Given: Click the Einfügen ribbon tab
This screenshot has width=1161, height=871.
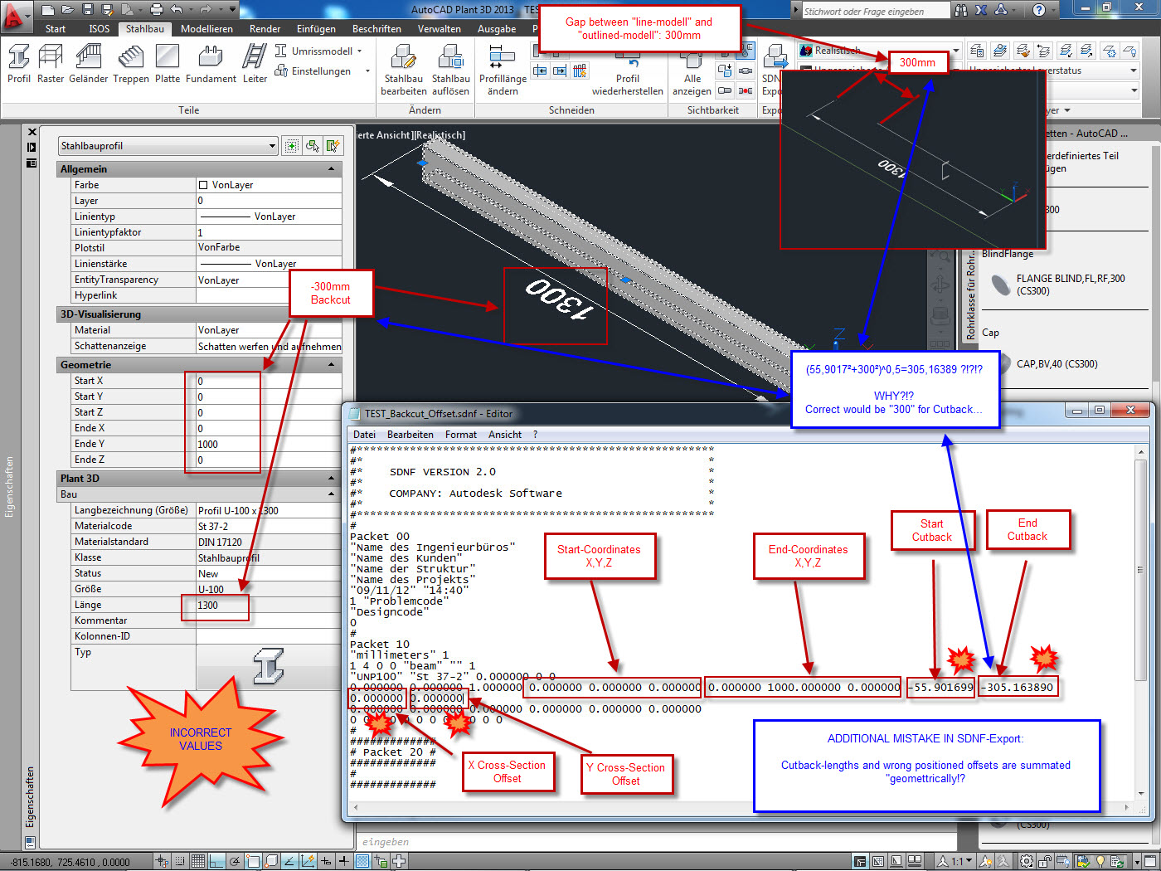Looking at the screenshot, I should point(316,28).
